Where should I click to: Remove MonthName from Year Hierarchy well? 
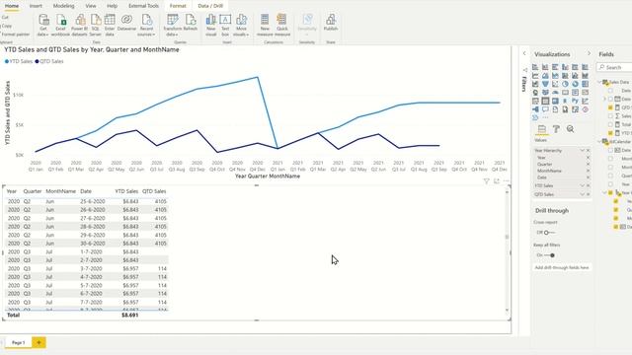pos(588,171)
